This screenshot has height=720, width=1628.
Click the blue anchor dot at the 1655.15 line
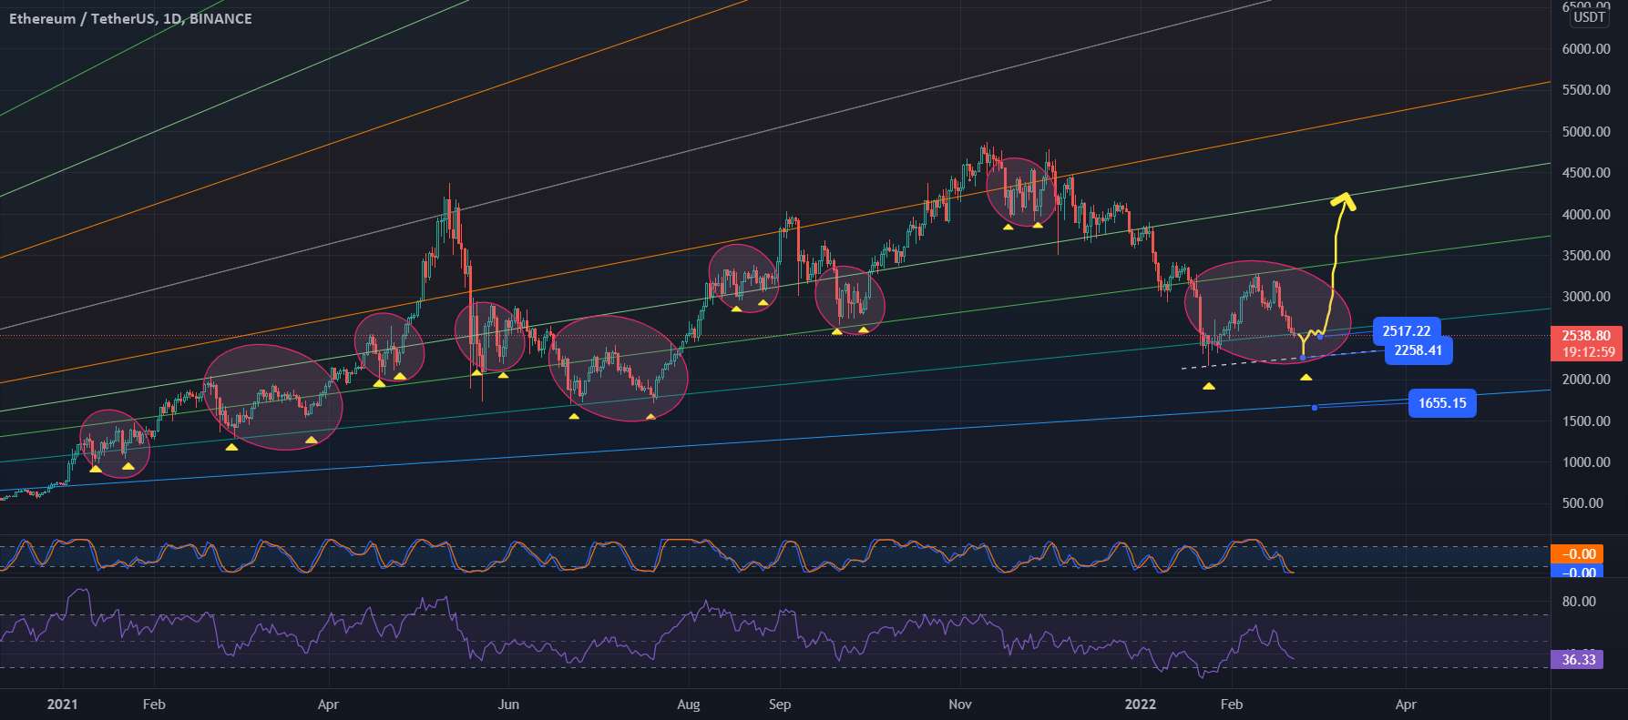(1315, 407)
